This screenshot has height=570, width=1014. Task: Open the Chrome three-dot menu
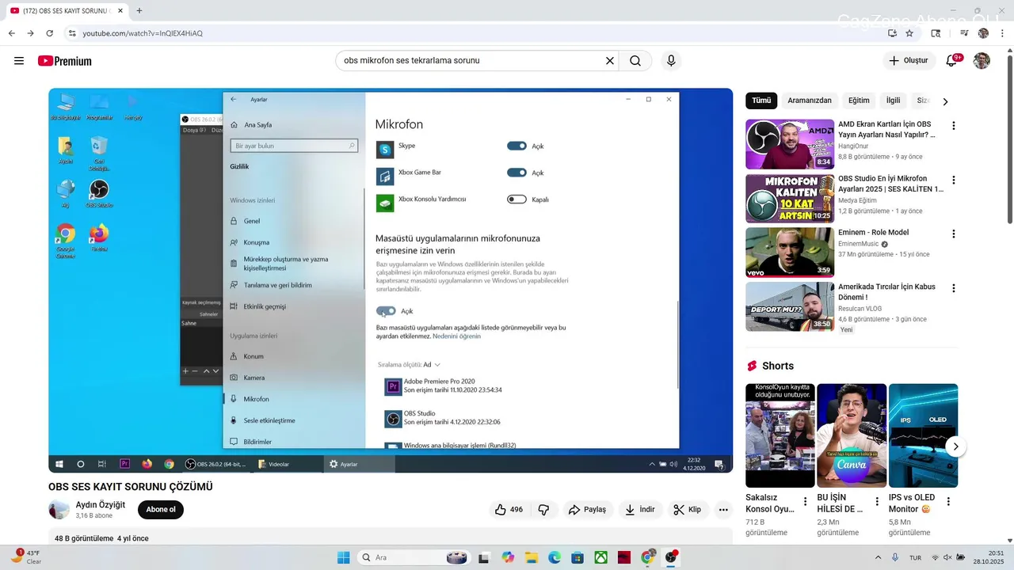pos(1003,33)
